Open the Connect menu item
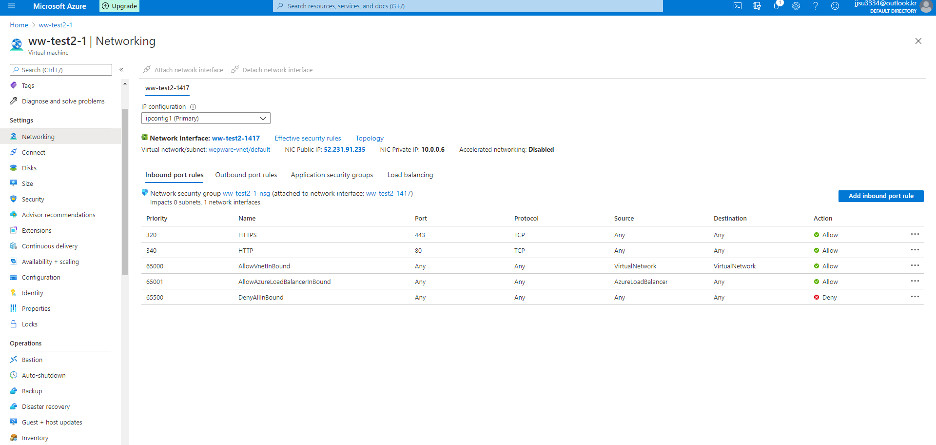 (x=33, y=152)
